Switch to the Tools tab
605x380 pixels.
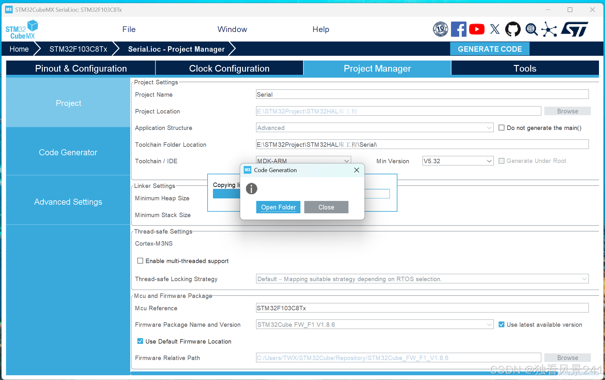pyautogui.click(x=525, y=68)
